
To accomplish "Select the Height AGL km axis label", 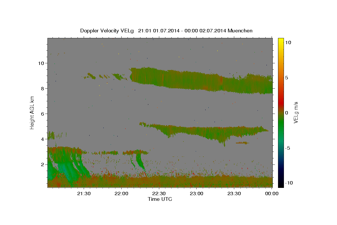I will coord(32,112).
